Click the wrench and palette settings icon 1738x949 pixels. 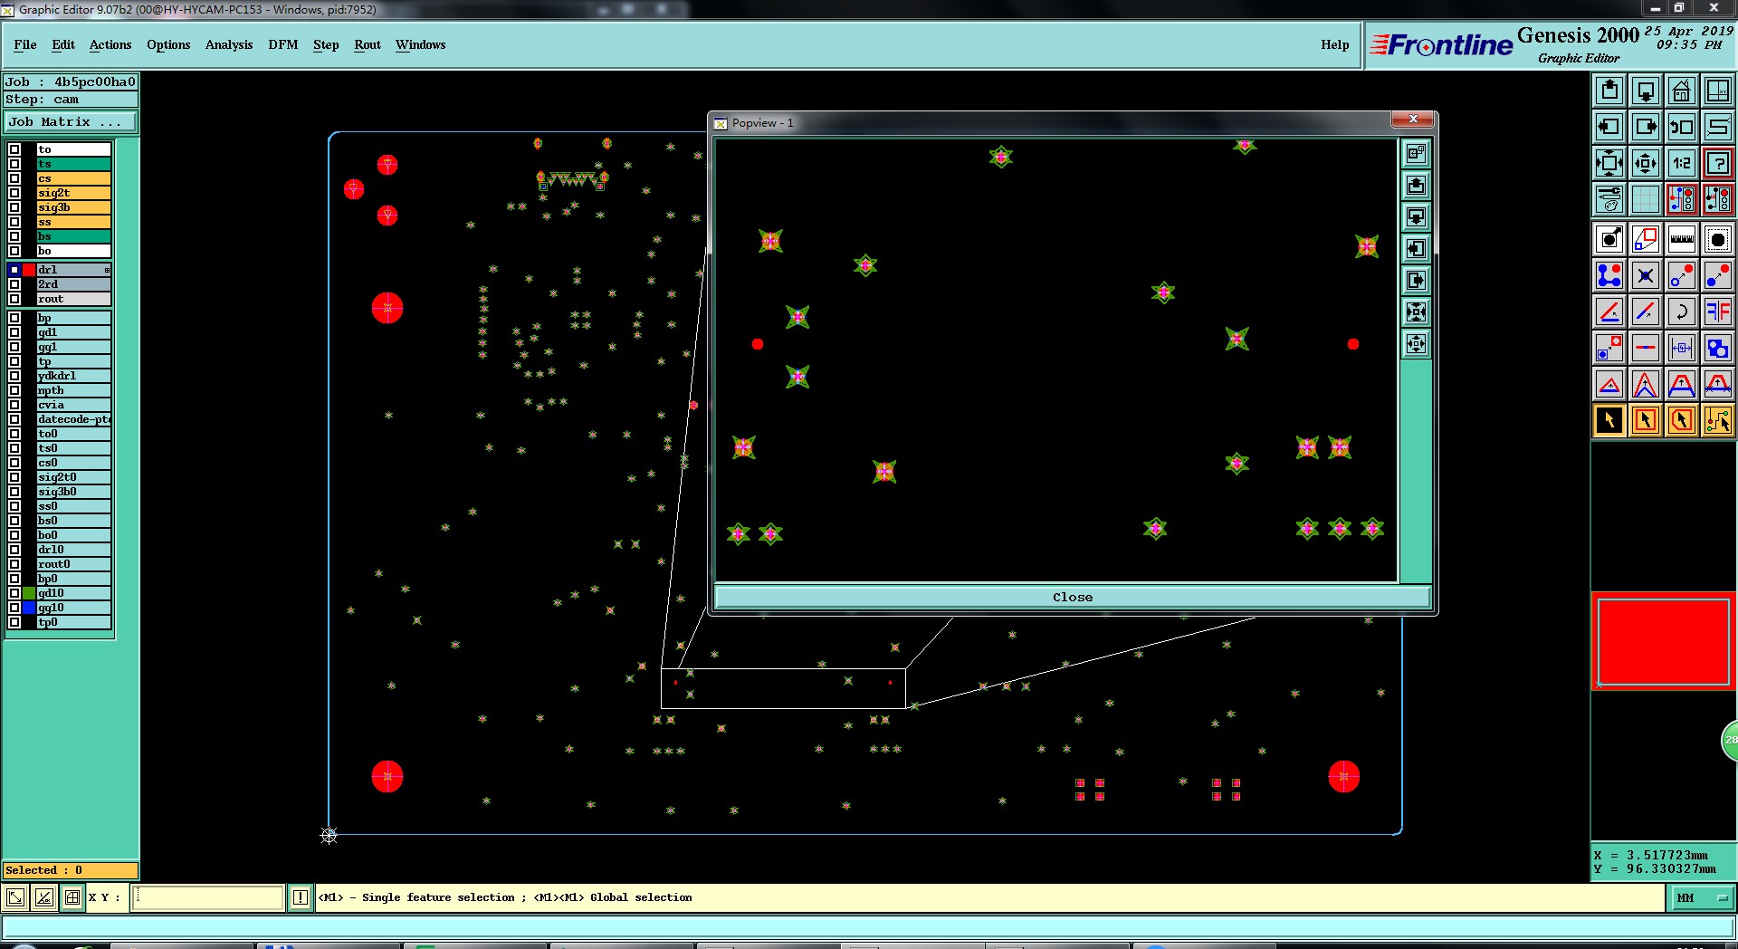point(1609,199)
